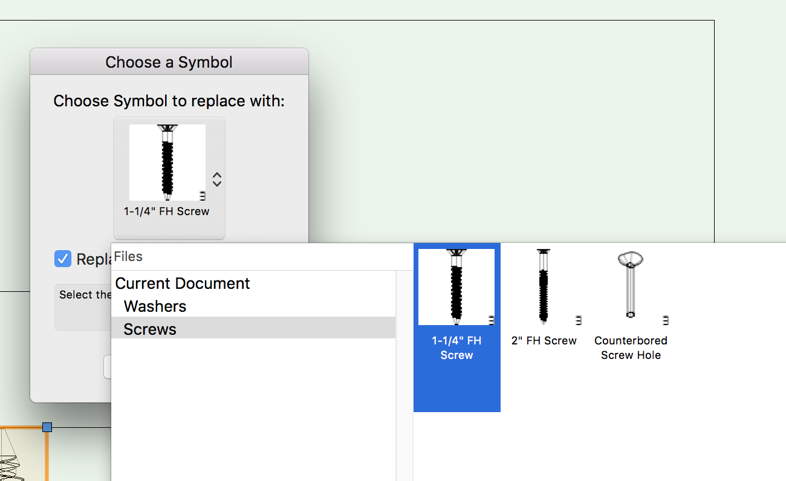The image size is (786, 481).
Task: Click the up-down chevron beside the preview
Action: (x=216, y=178)
